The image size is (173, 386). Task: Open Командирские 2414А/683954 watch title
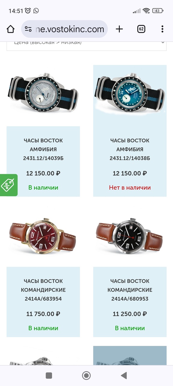tap(43, 290)
